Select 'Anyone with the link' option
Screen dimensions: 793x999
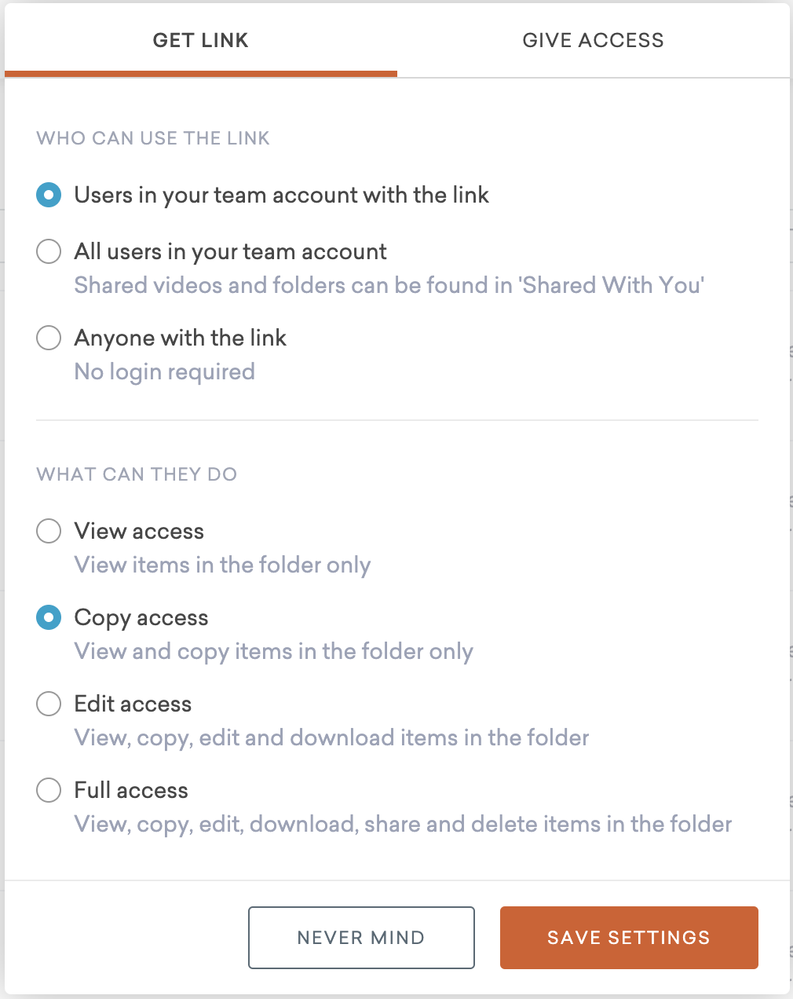point(49,338)
